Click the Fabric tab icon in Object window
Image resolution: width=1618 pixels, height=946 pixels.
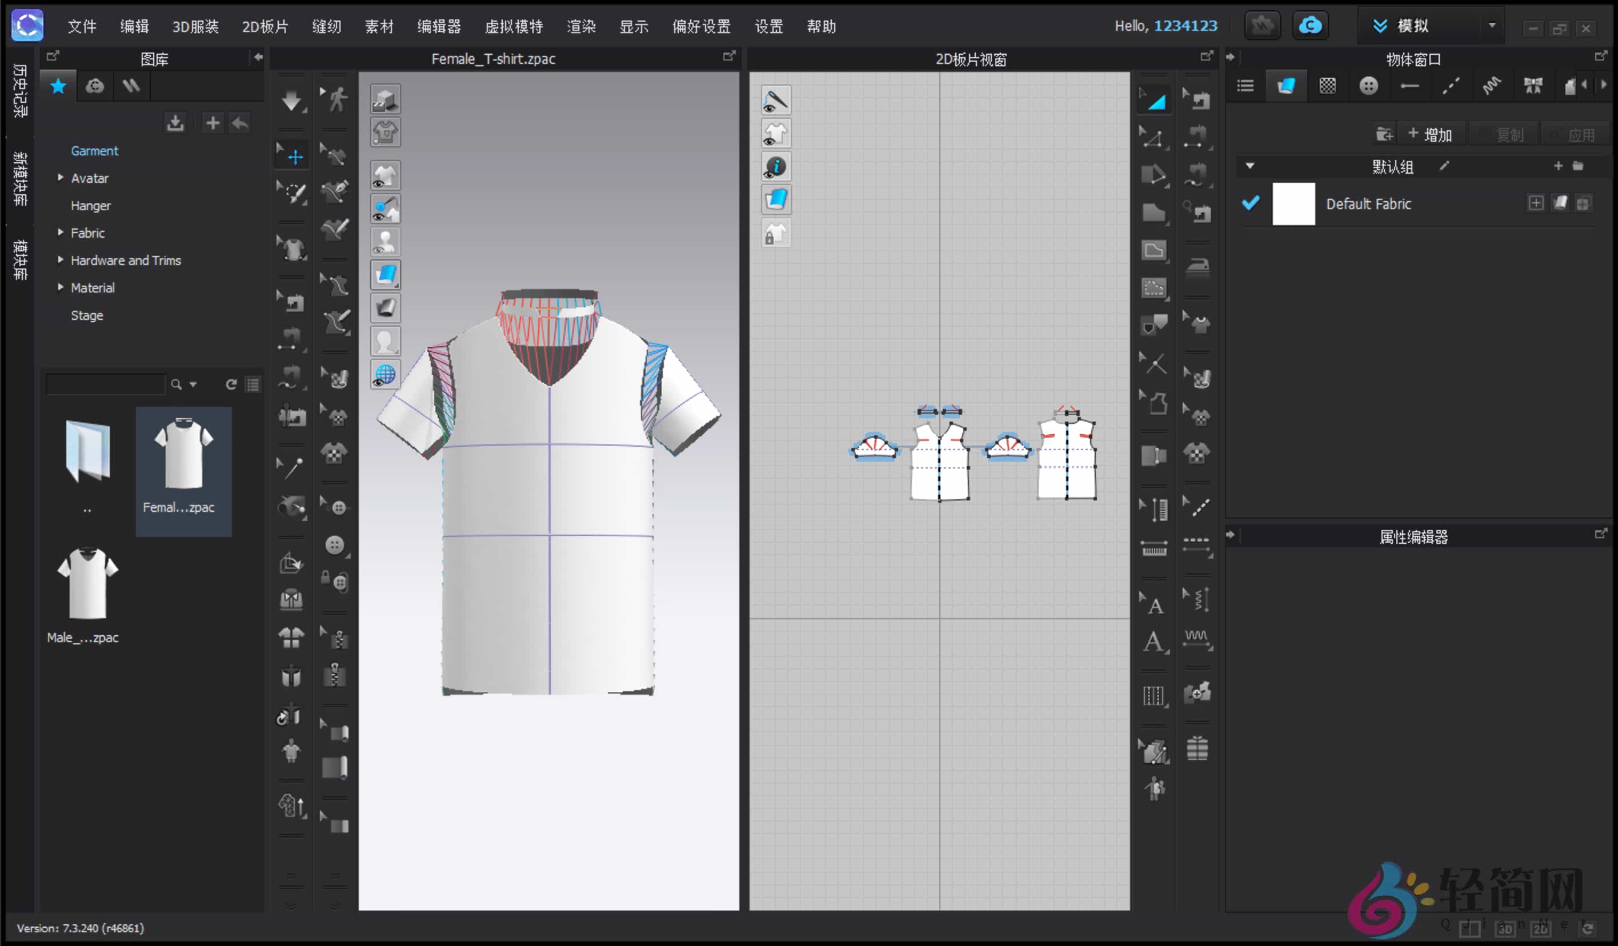1285,85
